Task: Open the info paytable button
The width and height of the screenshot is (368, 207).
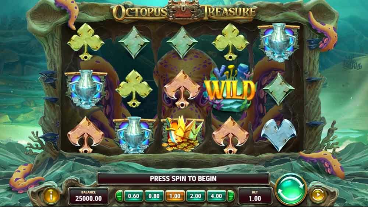Action: [x=51, y=196]
